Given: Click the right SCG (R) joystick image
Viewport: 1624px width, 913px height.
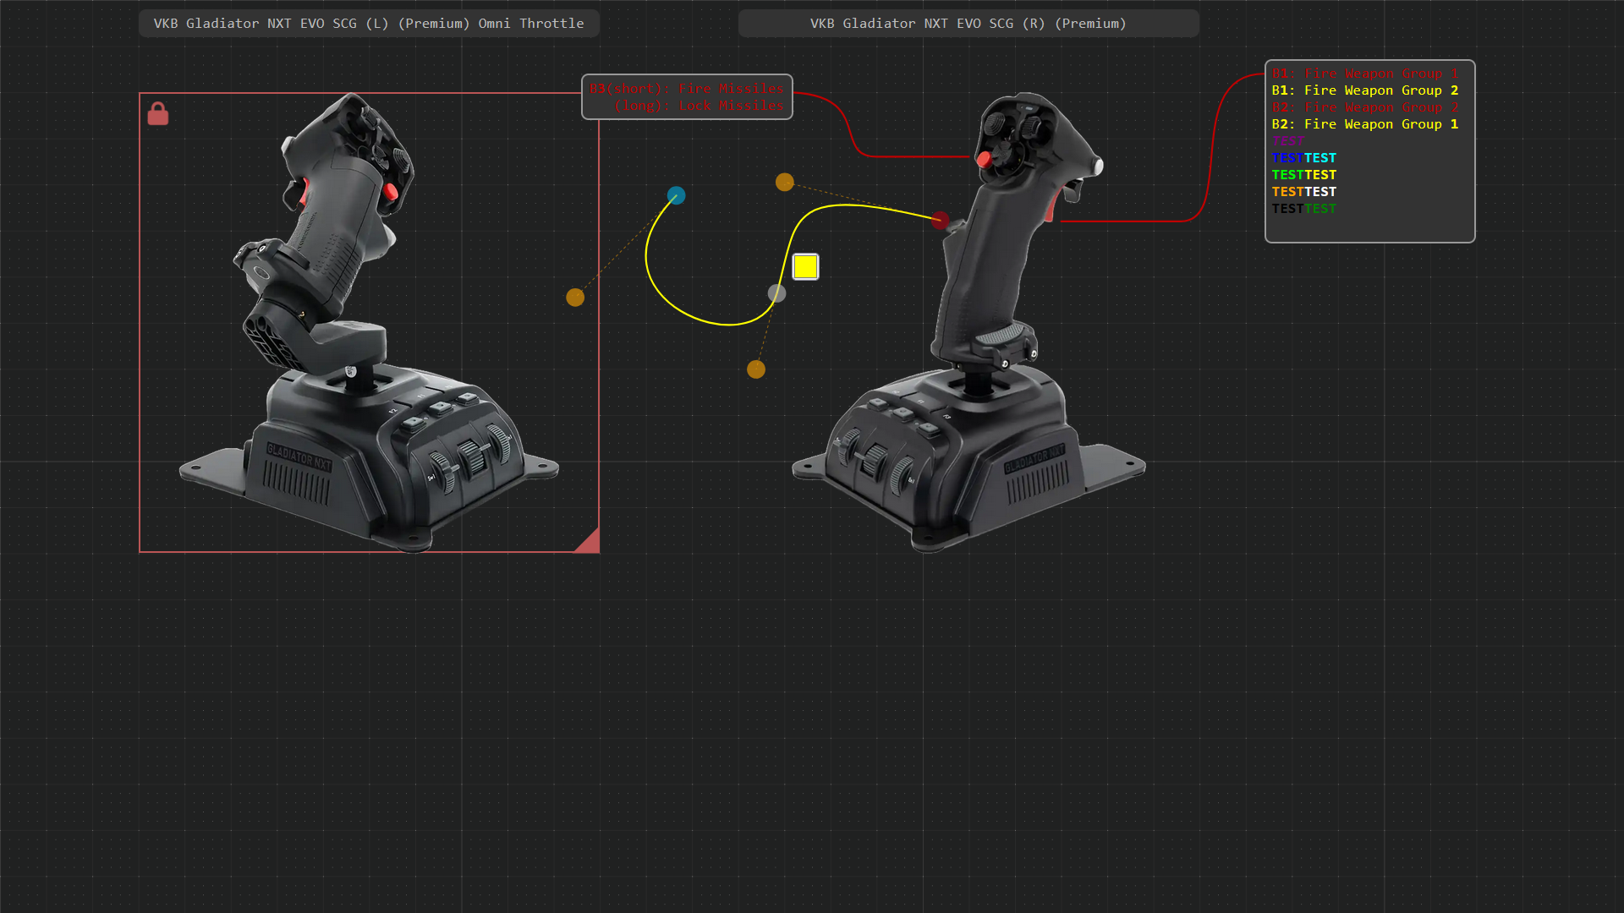Looking at the screenshot, I should point(969,323).
